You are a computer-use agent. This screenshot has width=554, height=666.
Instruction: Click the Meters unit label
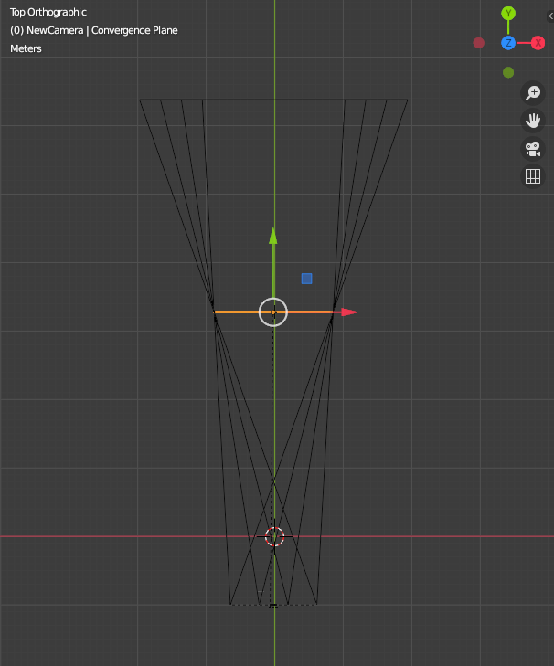pos(26,48)
